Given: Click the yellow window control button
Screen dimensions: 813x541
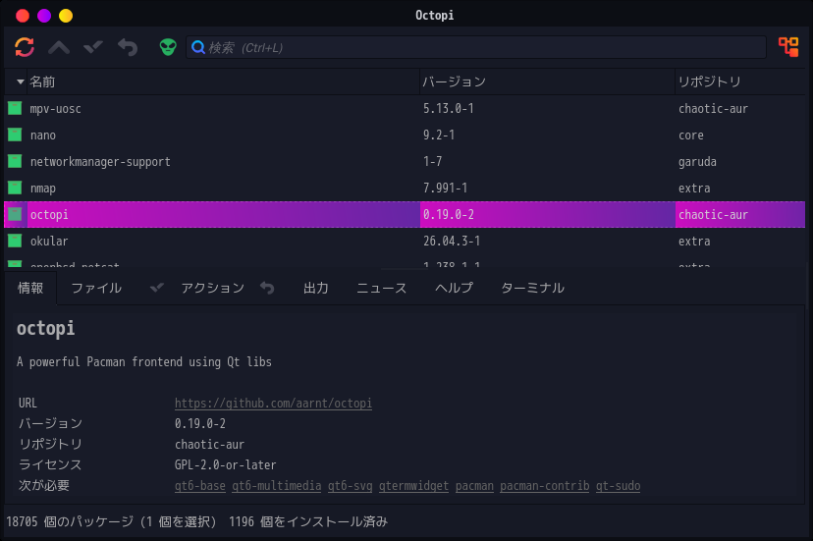Looking at the screenshot, I should click(66, 16).
